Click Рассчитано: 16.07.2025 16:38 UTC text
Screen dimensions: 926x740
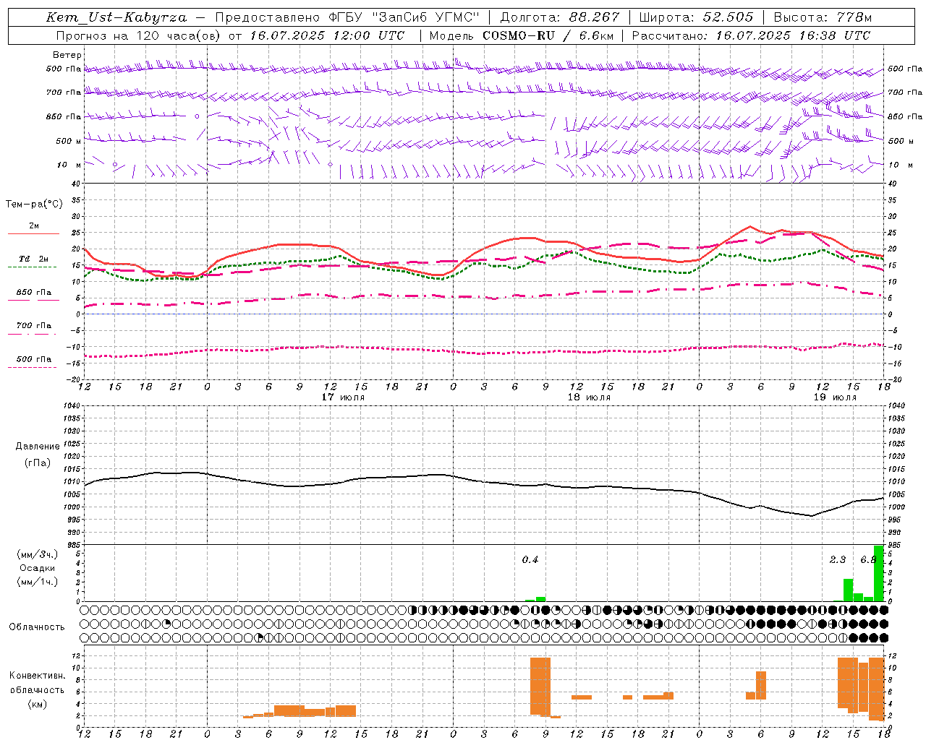point(751,35)
